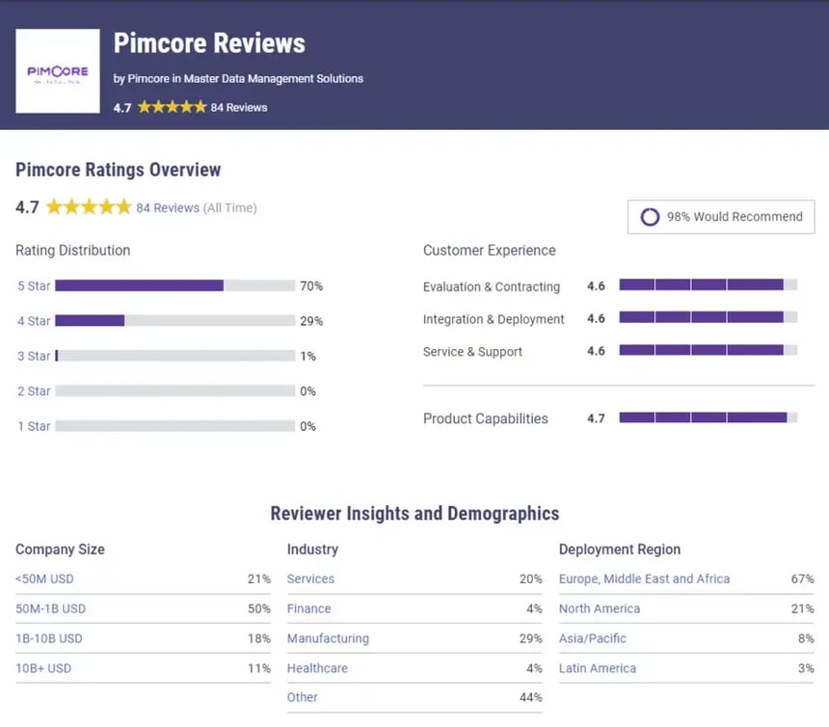829x727 pixels.
Task: Click the Reviewer Insights and Demographics heading
Action: [414, 513]
